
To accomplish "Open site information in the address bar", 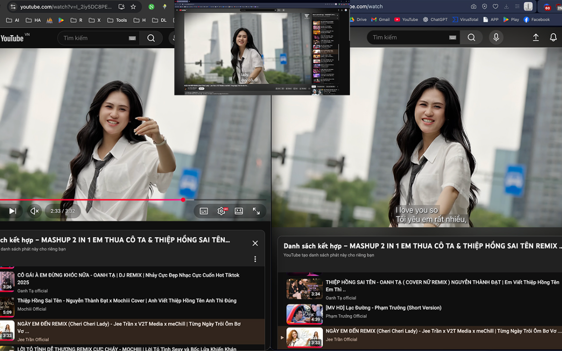I will coord(13,7).
